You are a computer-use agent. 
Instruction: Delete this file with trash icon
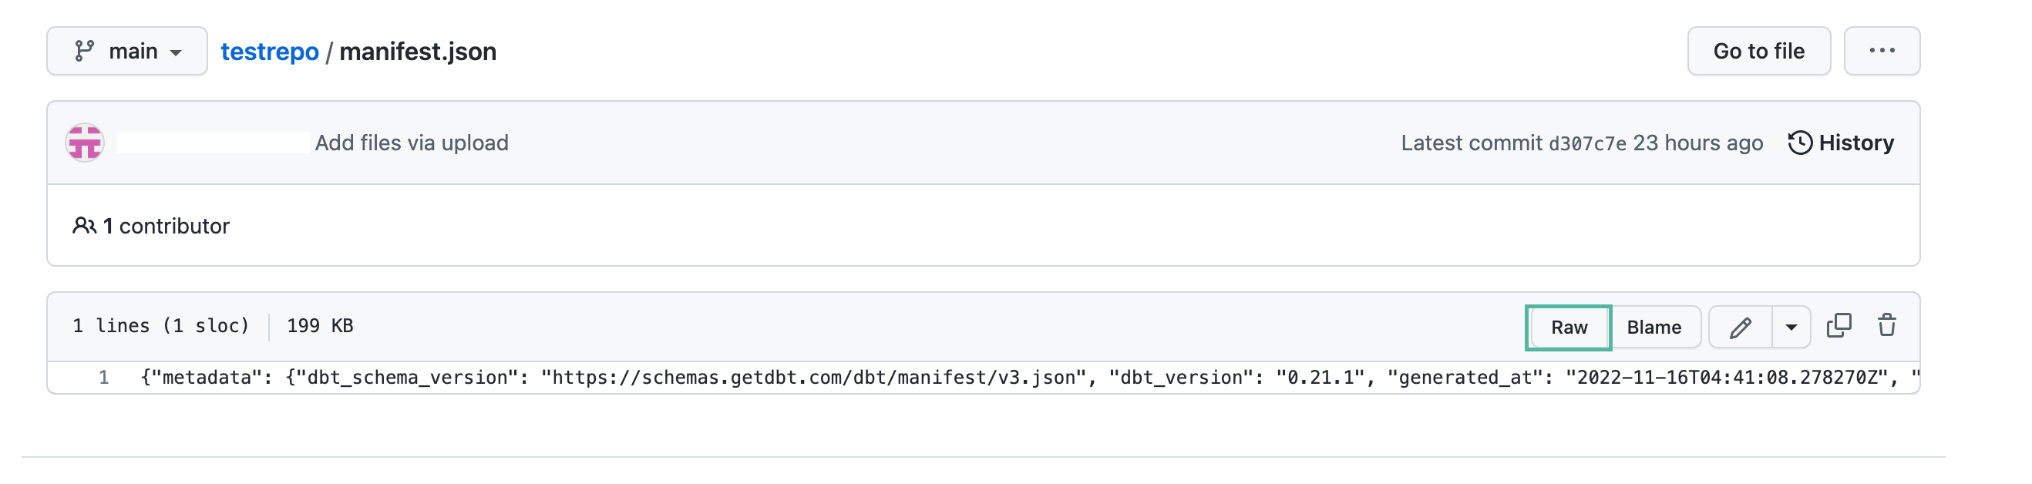click(x=1887, y=325)
